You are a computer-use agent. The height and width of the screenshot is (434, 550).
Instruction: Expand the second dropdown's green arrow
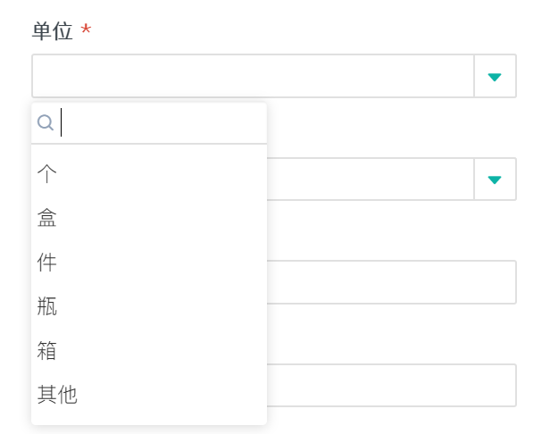pos(495,179)
